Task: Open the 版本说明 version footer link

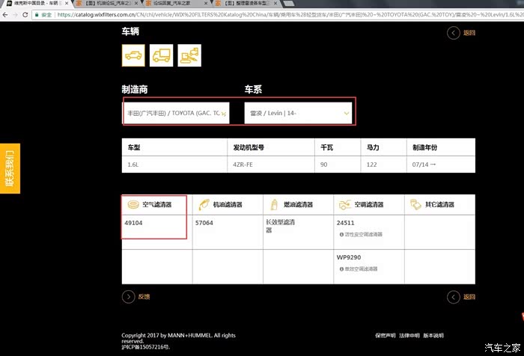Action: coord(433,335)
